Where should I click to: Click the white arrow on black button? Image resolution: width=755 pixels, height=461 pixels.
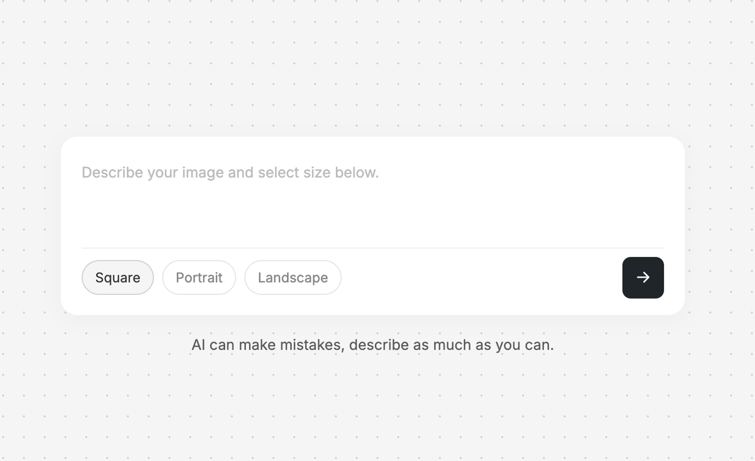point(643,278)
